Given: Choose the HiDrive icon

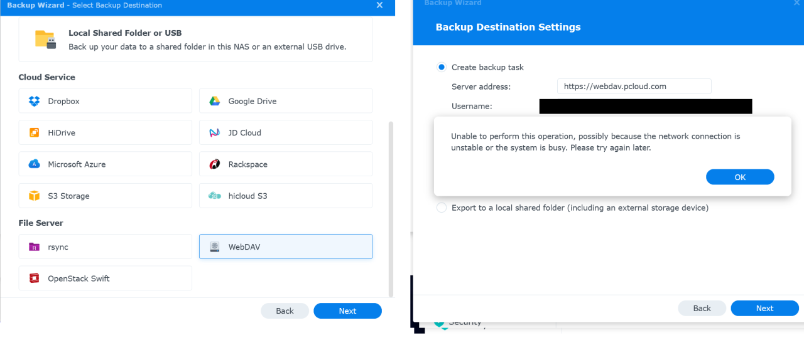Looking at the screenshot, I should [34, 133].
